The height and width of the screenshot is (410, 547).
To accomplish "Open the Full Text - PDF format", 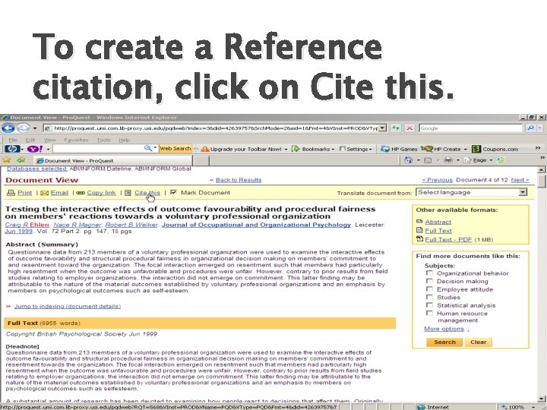I will point(448,239).
